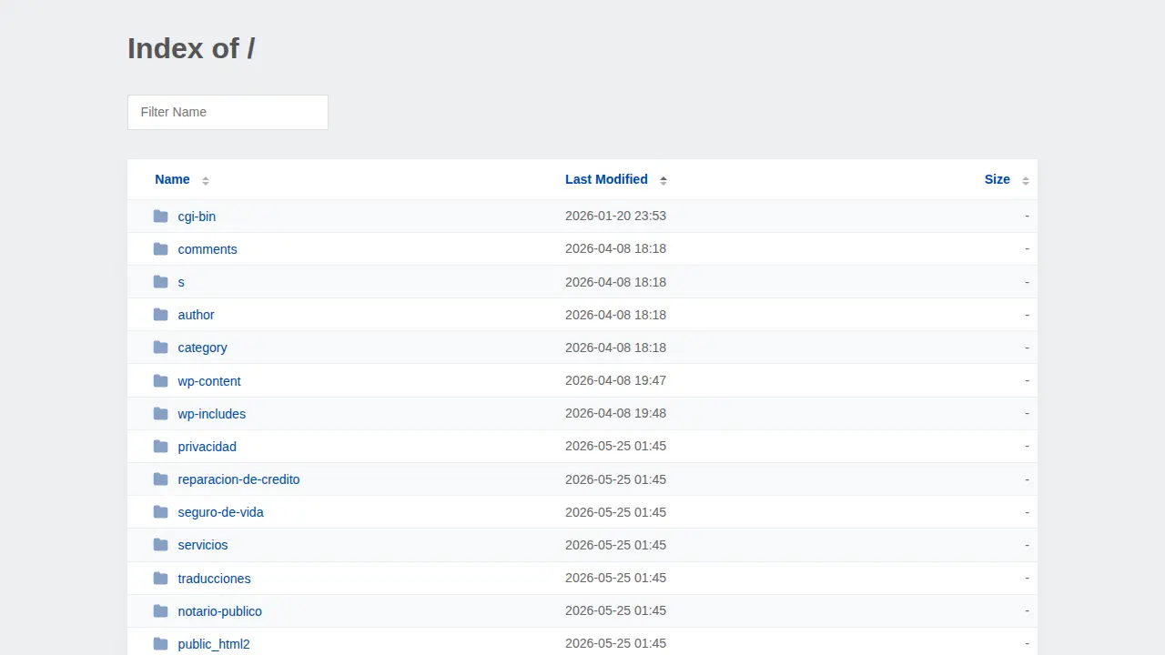Click the sort arrows icon beside Name
The height and width of the screenshot is (655, 1165).
[206, 180]
